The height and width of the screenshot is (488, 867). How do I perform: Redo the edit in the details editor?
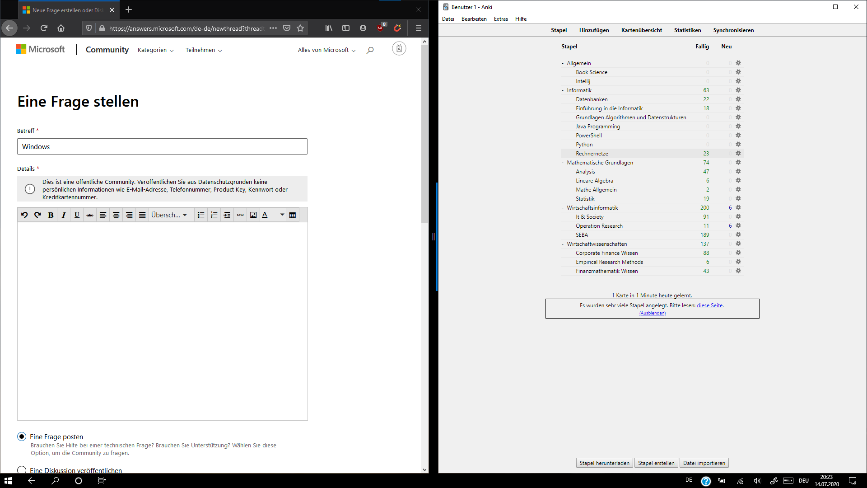(x=37, y=215)
